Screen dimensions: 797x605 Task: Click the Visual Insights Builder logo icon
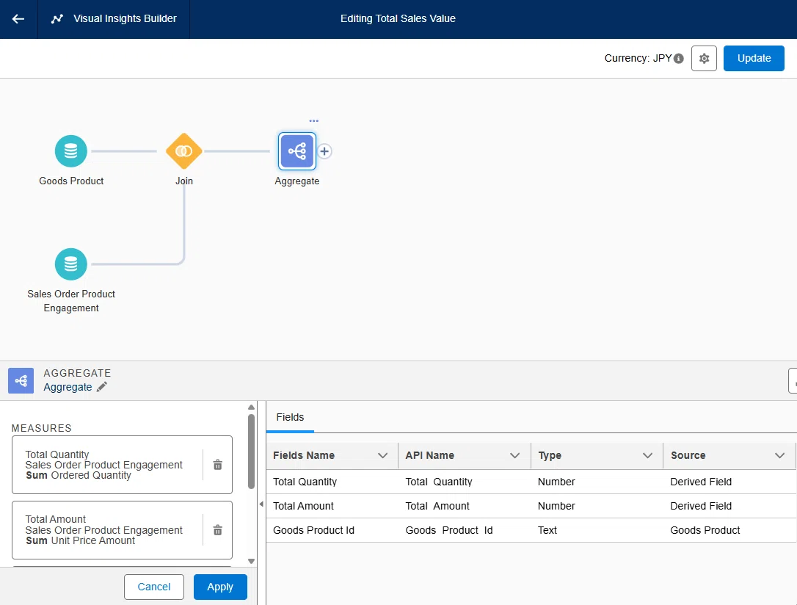[x=57, y=19]
